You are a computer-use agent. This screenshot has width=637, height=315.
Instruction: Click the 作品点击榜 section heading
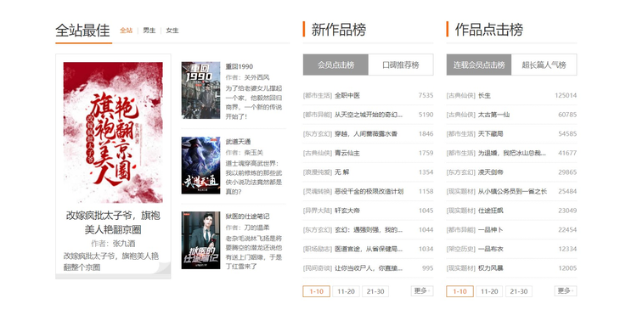pos(488,30)
